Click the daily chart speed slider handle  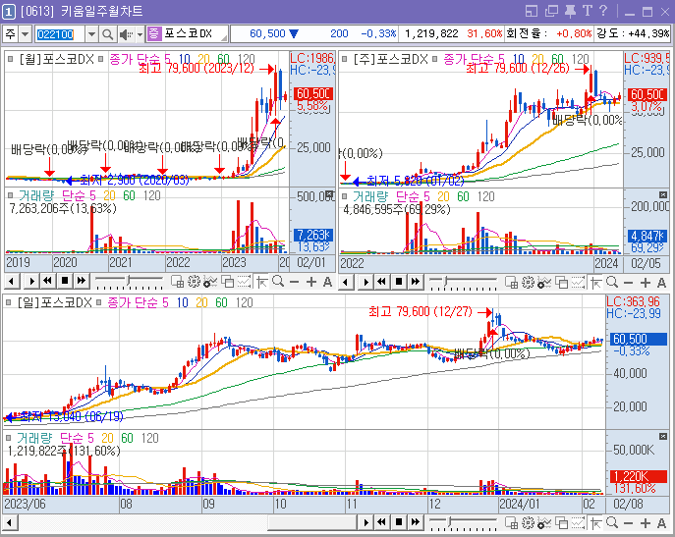tap(450, 522)
